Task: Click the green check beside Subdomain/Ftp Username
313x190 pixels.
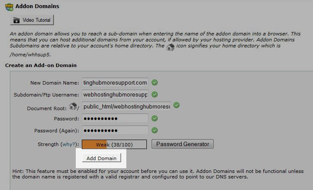Action: 155,94
